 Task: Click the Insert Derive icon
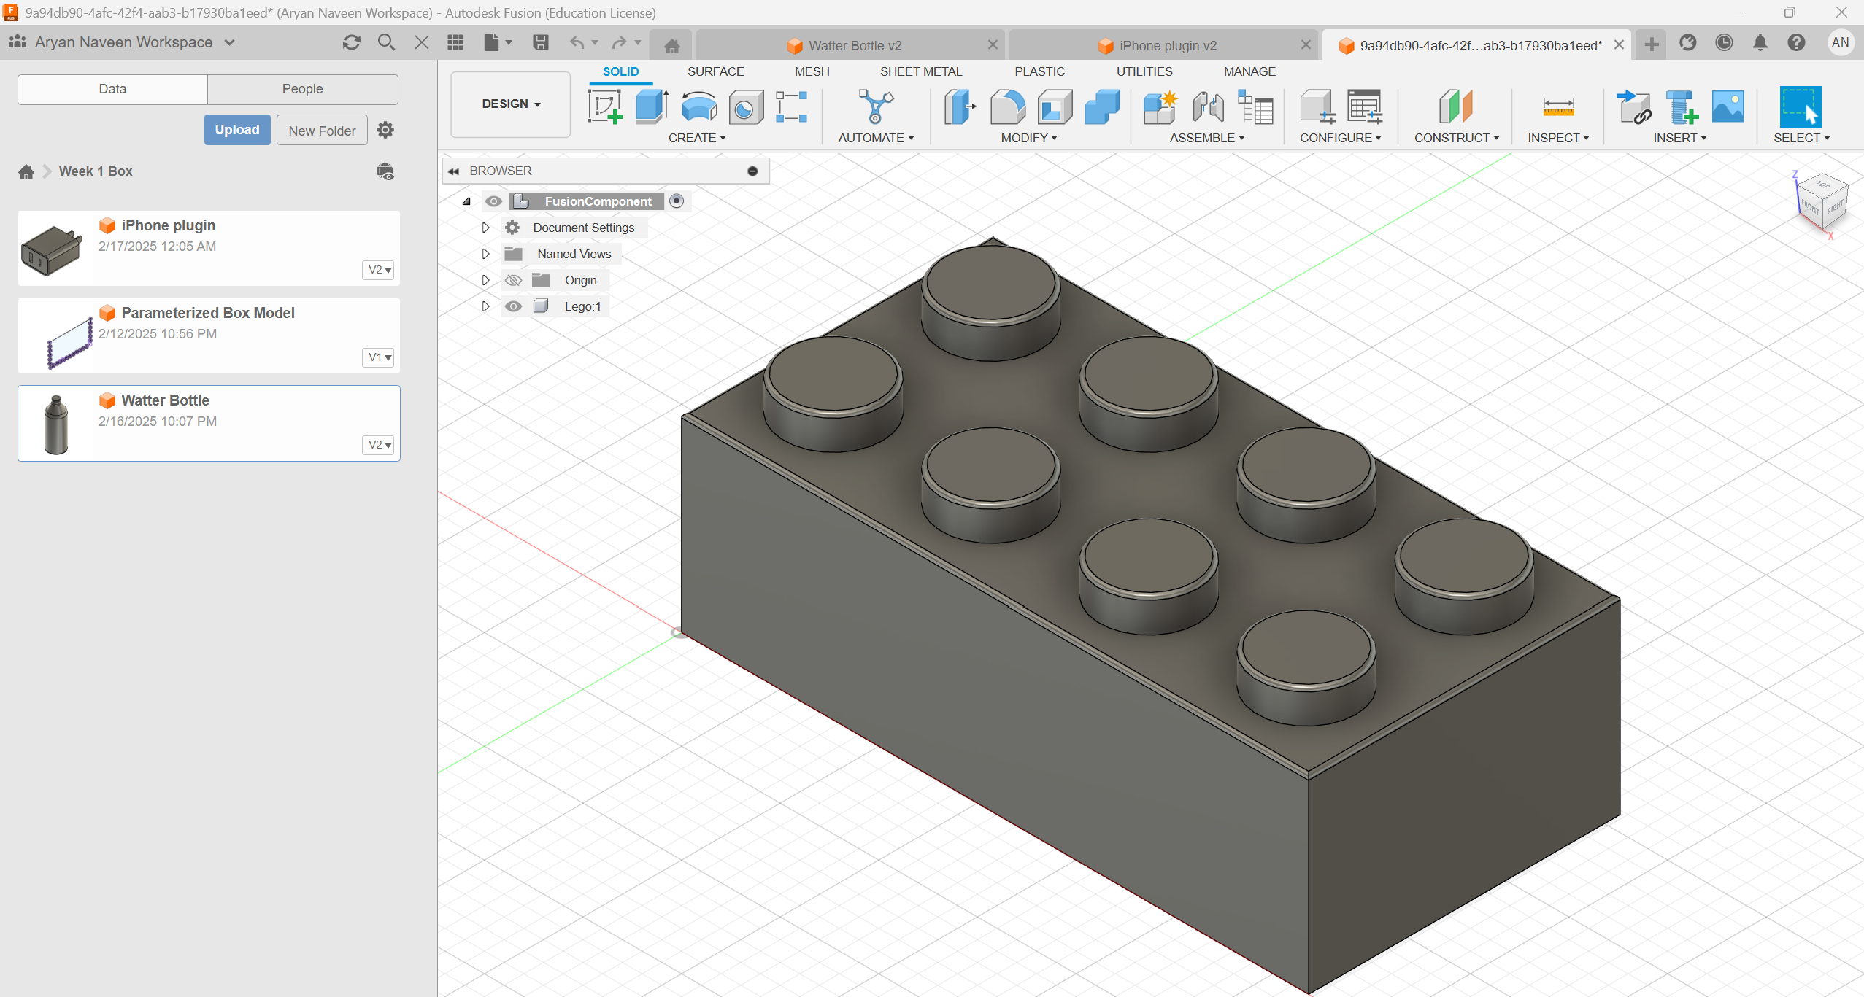[1634, 107]
